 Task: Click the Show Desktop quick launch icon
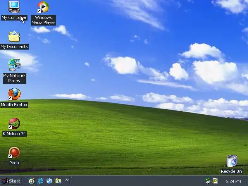[x=31, y=181]
